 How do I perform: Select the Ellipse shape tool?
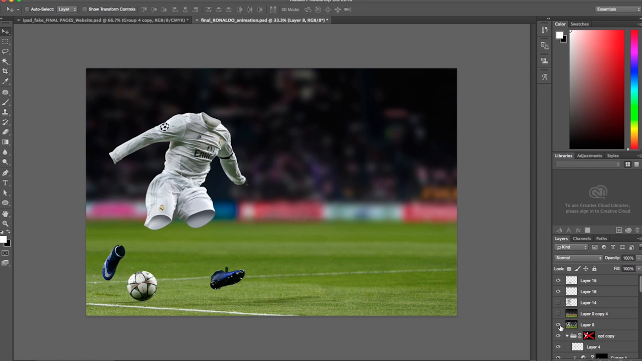pos(6,204)
